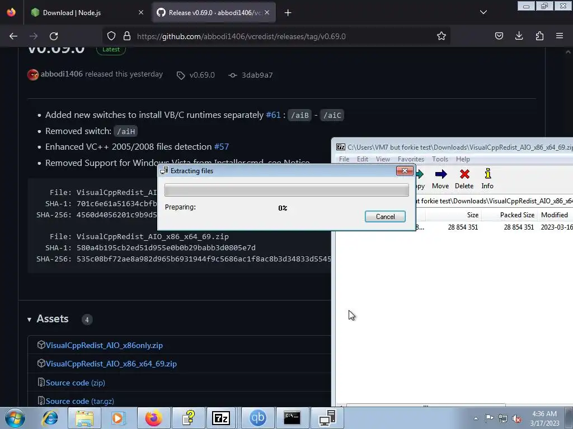Sort 7-Zip list by Packed Size
Screen dimensions: 573x429
(510, 215)
